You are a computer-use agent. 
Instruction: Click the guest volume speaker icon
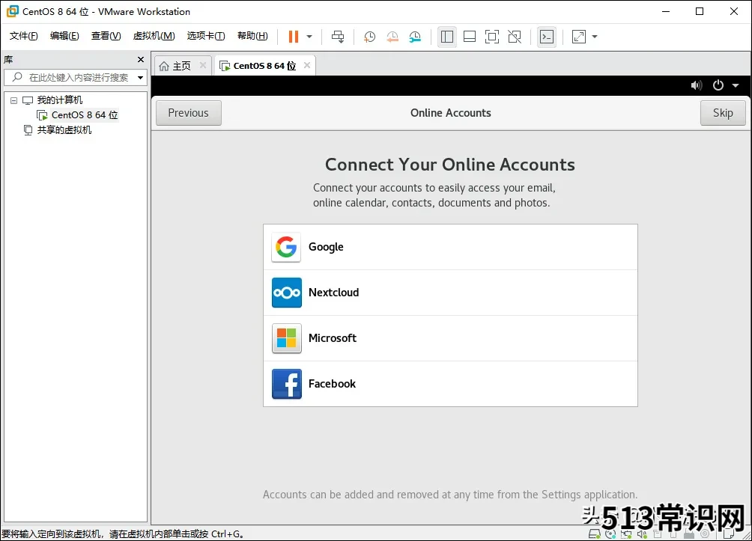click(697, 85)
